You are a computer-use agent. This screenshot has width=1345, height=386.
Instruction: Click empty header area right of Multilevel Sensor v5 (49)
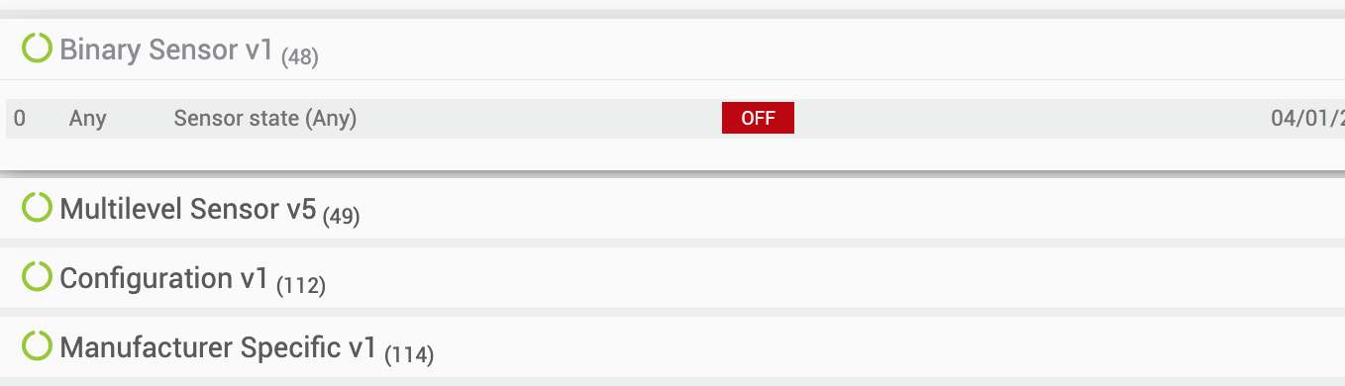(852, 209)
